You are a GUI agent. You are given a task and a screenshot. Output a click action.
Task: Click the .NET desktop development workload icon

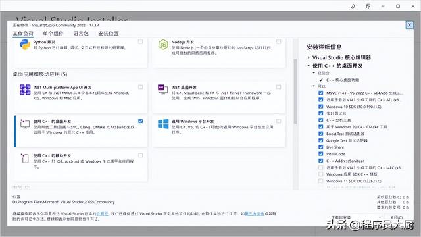(162, 89)
